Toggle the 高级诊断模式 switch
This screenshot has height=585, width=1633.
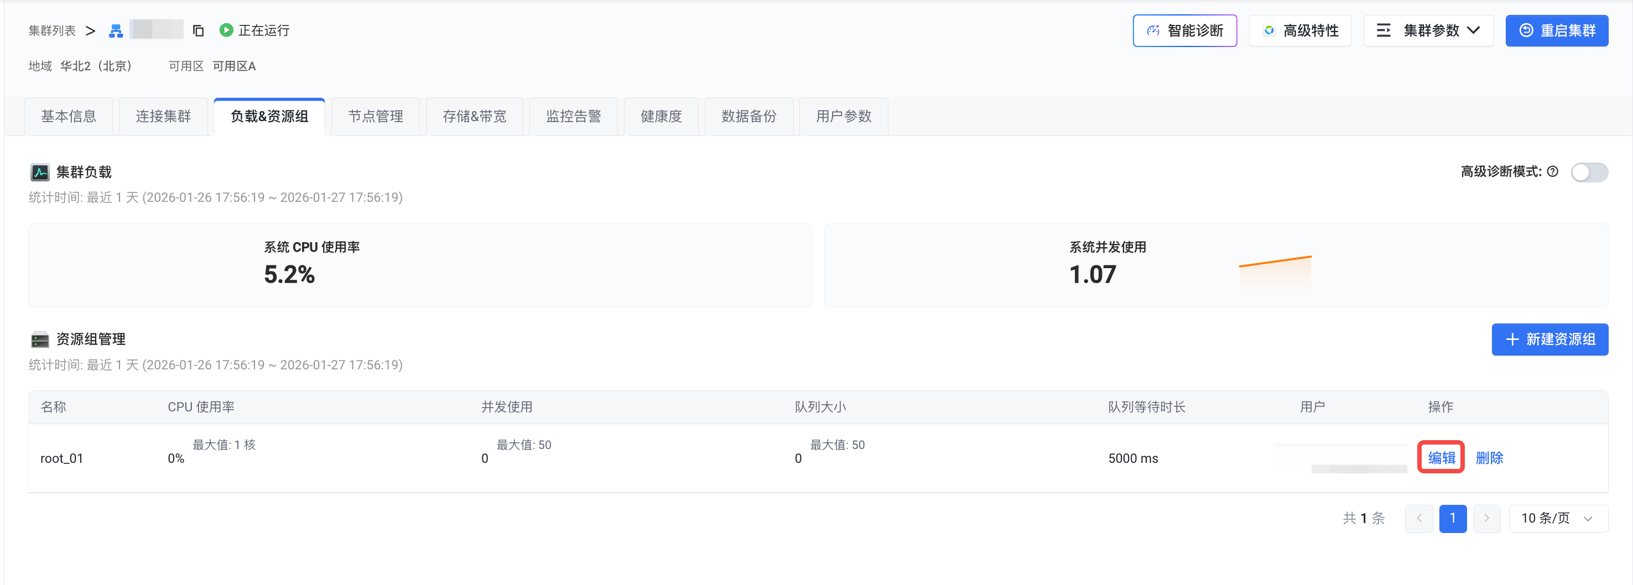(x=1589, y=172)
